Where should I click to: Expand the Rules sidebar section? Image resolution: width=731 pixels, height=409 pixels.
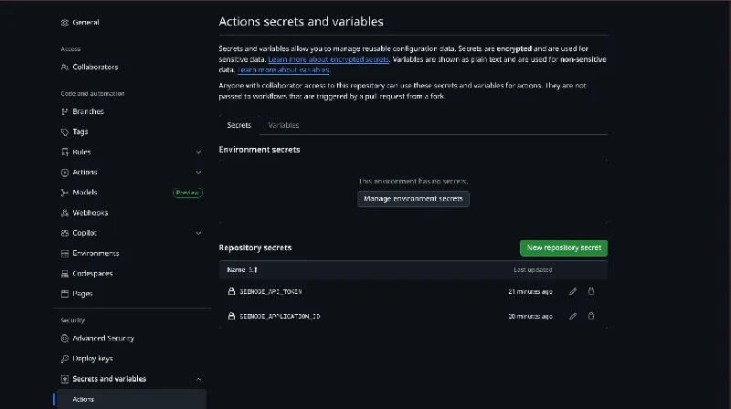point(198,152)
